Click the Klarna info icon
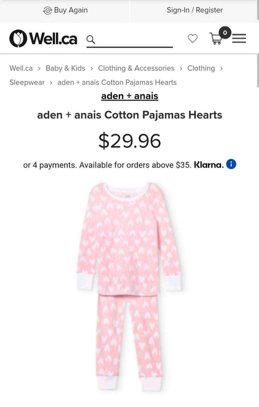The image size is (259, 407). (x=231, y=164)
